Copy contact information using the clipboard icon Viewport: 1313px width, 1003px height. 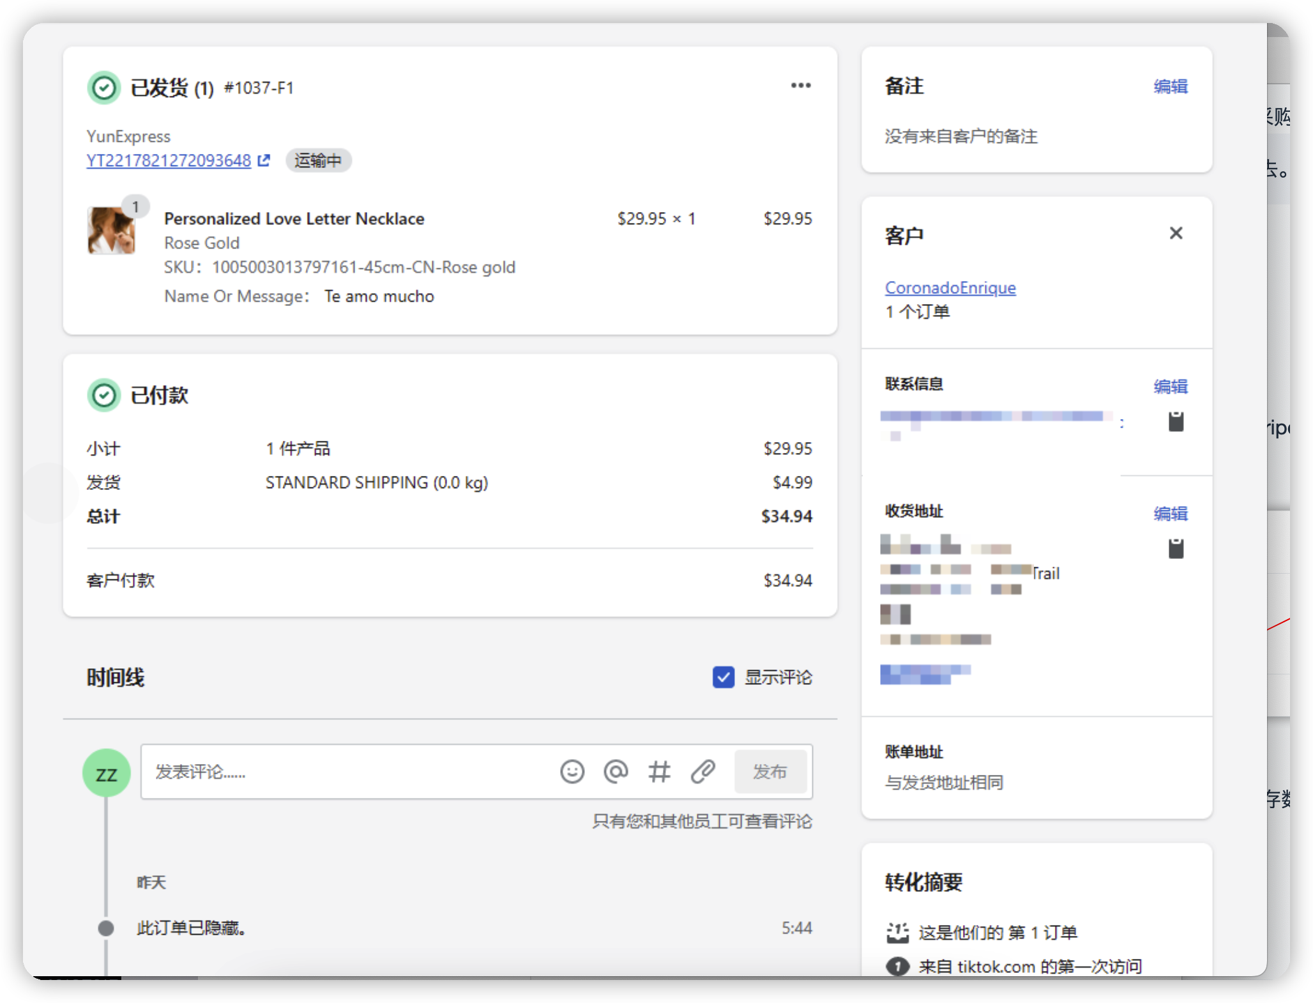[x=1176, y=421]
